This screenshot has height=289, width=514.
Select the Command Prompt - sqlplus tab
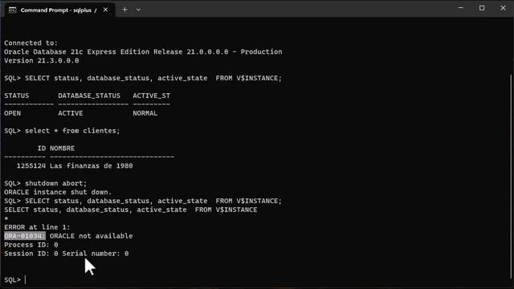click(59, 10)
